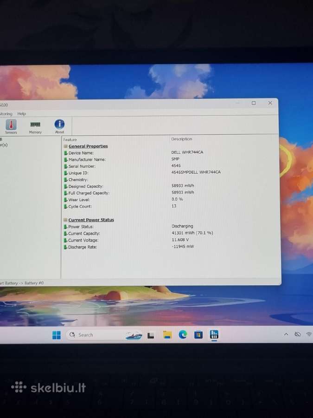This screenshot has height=418, width=313.
Task: Click the Power Status battery icon
Action: [x=65, y=227]
